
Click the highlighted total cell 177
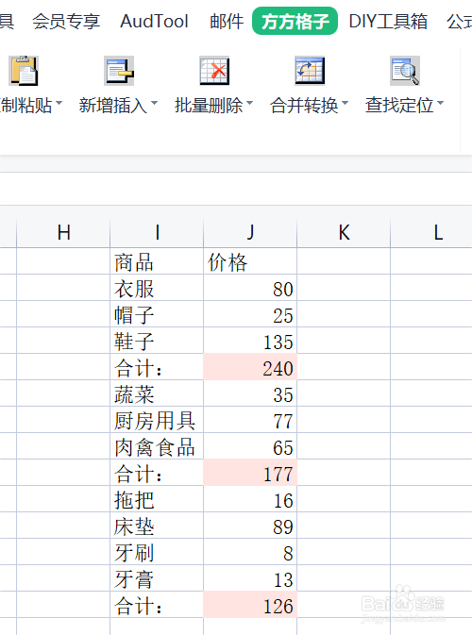tap(250, 473)
